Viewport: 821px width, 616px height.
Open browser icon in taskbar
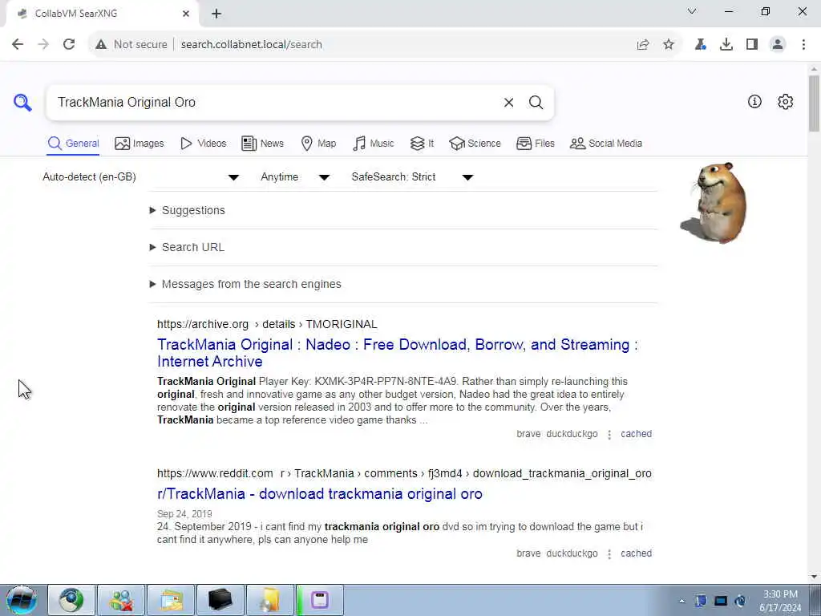coord(71,600)
